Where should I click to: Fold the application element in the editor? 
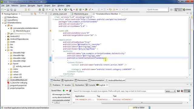pos(53,40)
